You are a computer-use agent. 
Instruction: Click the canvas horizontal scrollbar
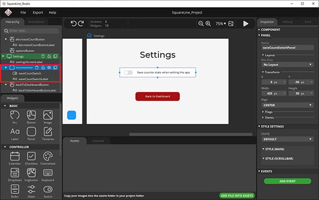click(191, 134)
